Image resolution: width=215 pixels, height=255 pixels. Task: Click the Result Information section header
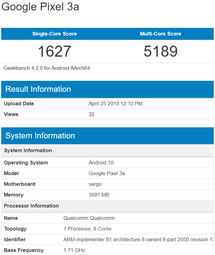pos(107,89)
